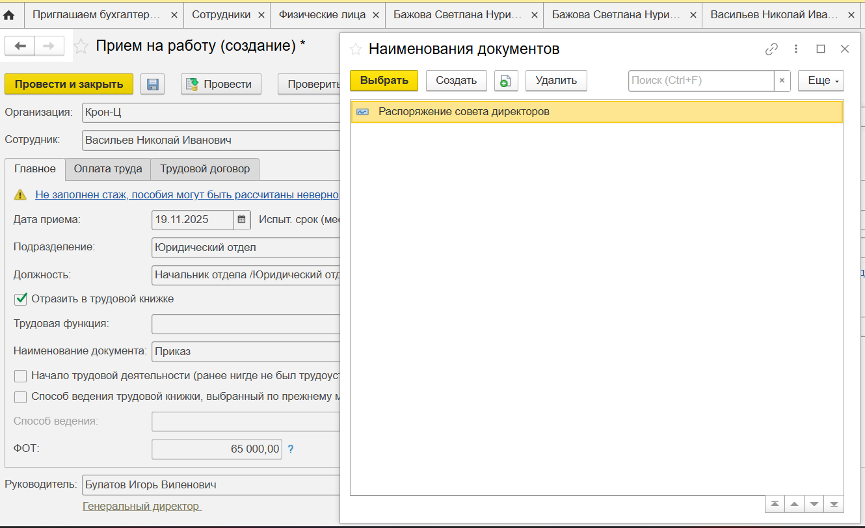Jump to last list item via bottom arrow
This screenshot has height=528, width=865.
coord(833,504)
